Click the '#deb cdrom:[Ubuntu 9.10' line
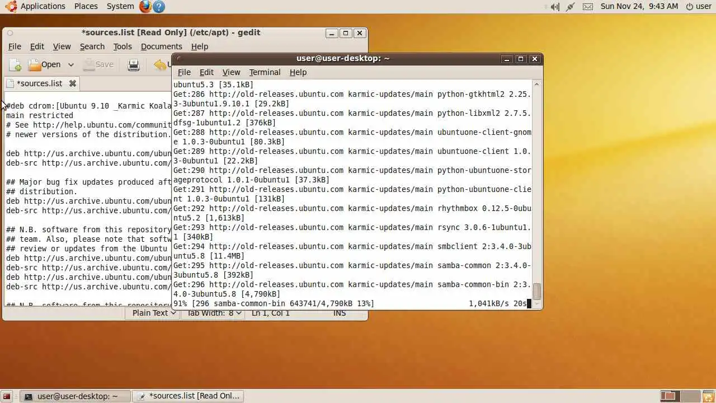716x403 pixels. [x=88, y=106]
